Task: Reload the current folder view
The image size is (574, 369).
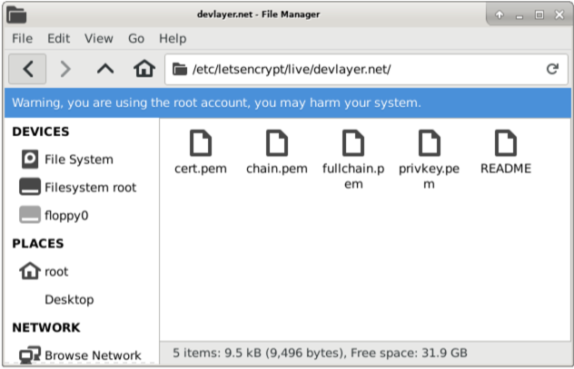Action: tap(552, 69)
